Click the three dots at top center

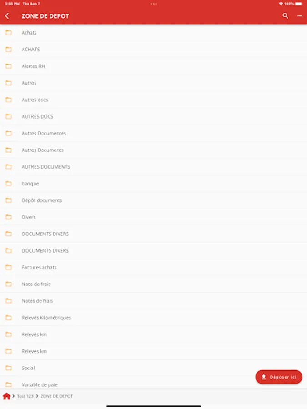coord(154,4)
